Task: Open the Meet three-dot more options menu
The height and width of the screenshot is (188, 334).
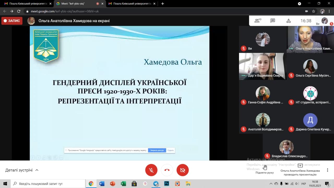Action: click(x=327, y=170)
